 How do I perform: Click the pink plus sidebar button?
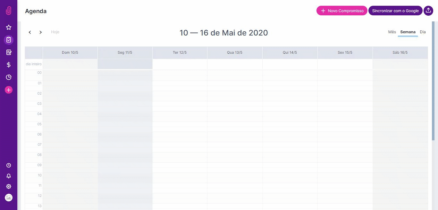[9, 90]
